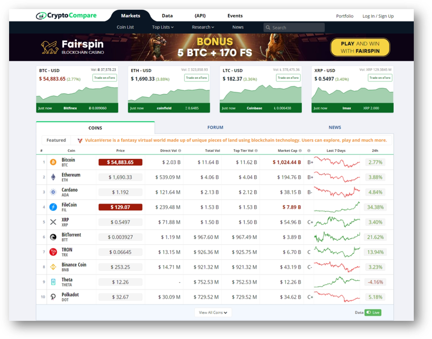The image size is (432, 339).
Task: Click the Fairspin bonus banner
Action: (211, 47)
